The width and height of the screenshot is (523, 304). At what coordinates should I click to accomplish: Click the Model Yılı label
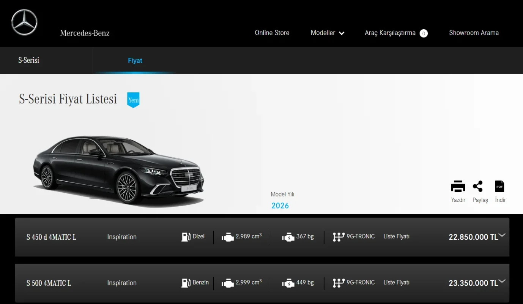282,194
